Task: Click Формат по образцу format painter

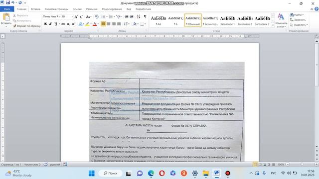Action: (x=26, y=26)
